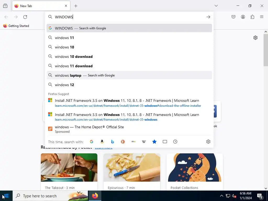Click the muted volume tray icon
268x201 pixels.
coord(234,196)
